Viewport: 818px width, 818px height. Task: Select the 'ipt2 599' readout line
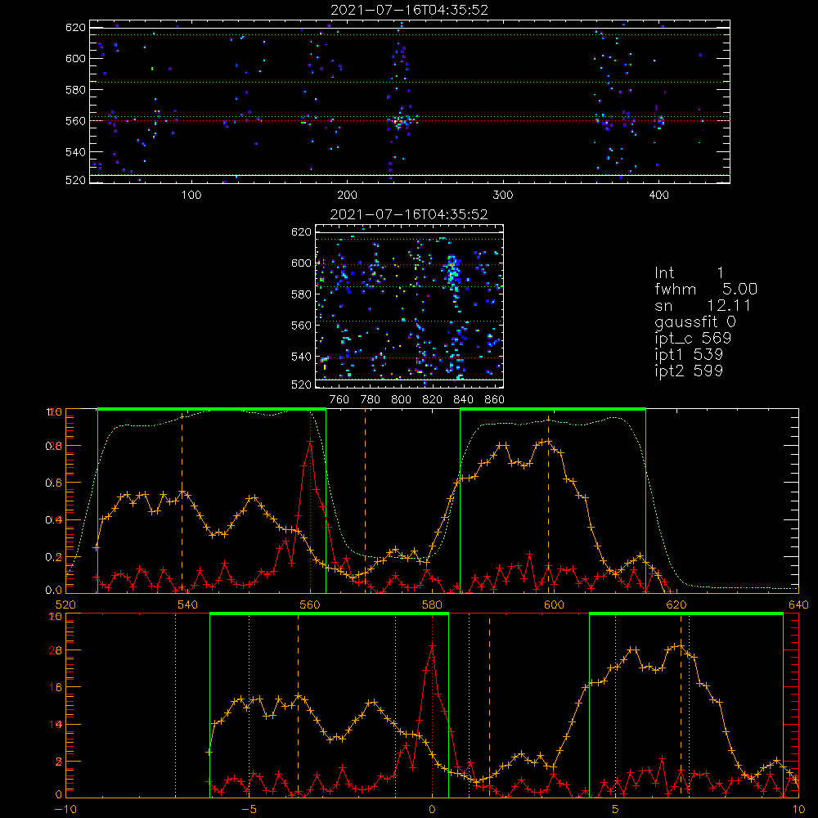coord(689,371)
